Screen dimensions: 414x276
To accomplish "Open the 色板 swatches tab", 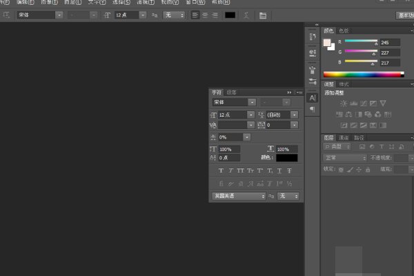I will [343, 30].
